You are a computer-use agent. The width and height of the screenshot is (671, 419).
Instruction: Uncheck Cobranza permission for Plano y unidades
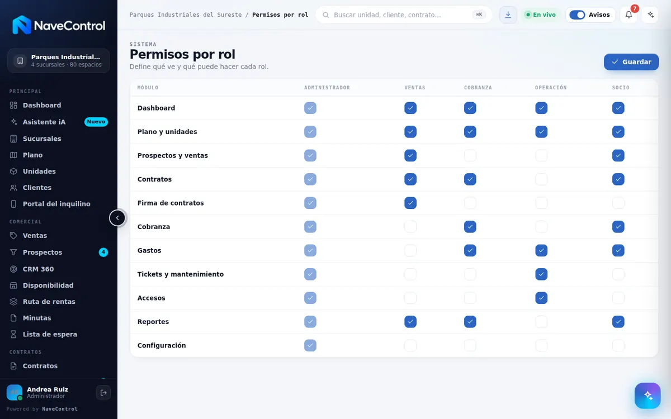point(470,132)
